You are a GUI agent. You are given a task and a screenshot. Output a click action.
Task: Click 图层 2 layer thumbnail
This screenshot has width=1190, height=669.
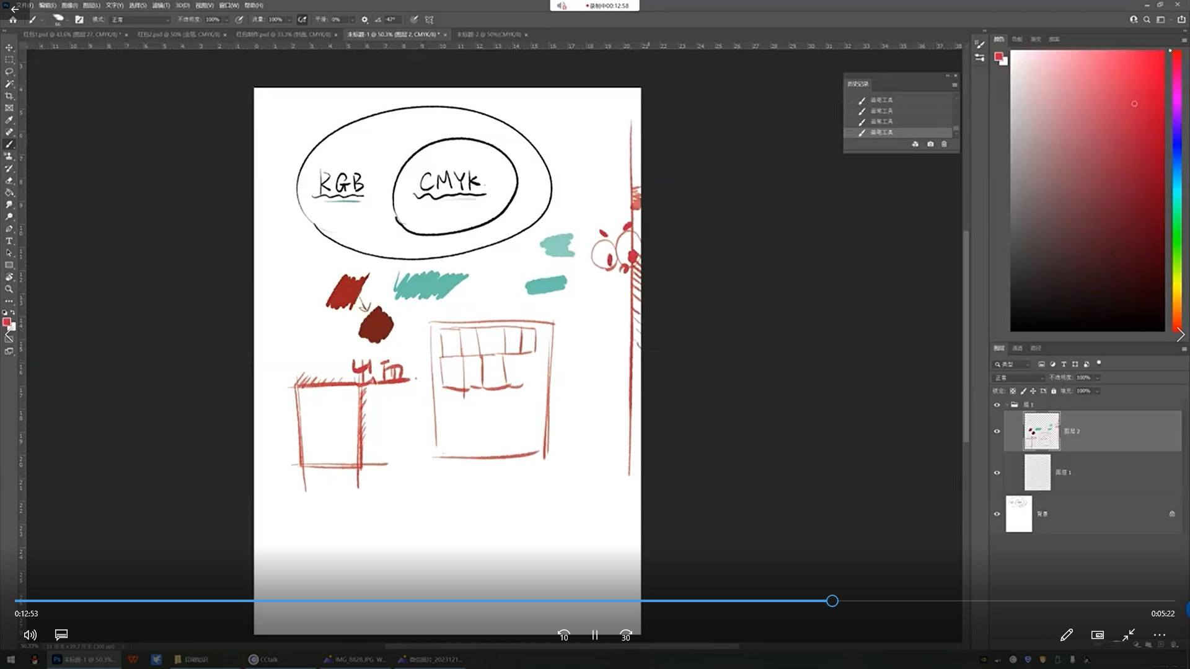coord(1041,431)
